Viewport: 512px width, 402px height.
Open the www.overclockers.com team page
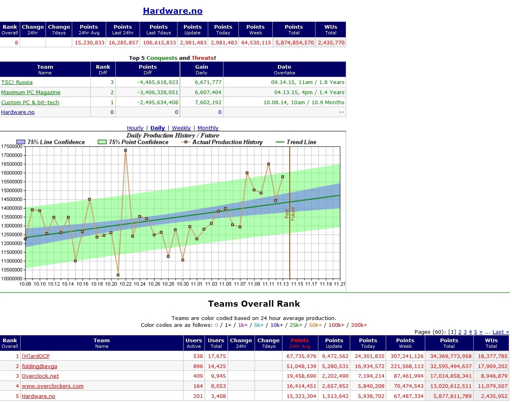point(52,386)
